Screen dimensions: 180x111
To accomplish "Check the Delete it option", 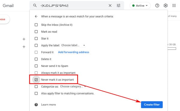I will click(x=36, y=59).
